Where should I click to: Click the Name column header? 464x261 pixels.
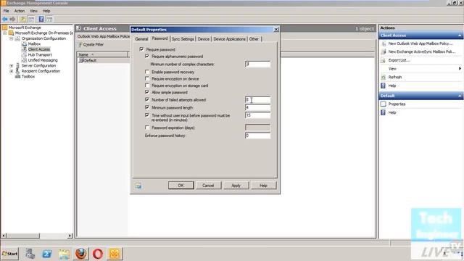[x=103, y=54]
